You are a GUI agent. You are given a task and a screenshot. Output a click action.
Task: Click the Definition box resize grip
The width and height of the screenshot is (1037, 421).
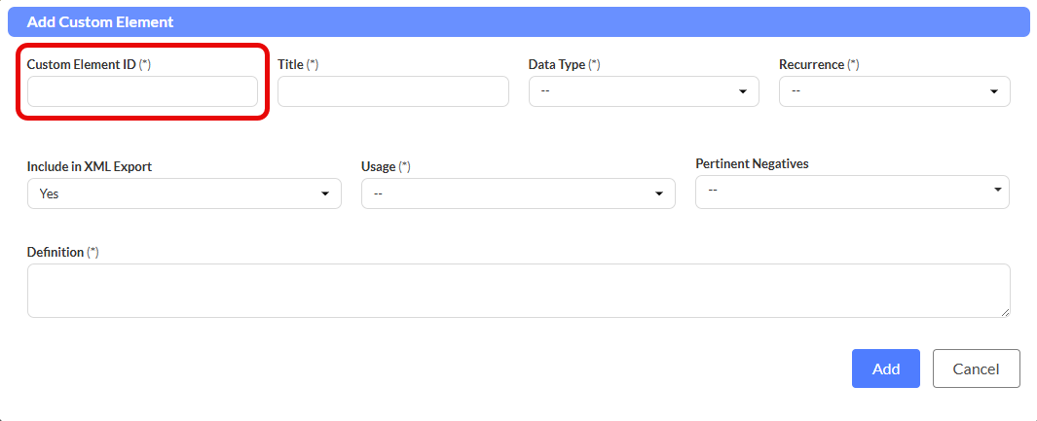(x=1005, y=312)
